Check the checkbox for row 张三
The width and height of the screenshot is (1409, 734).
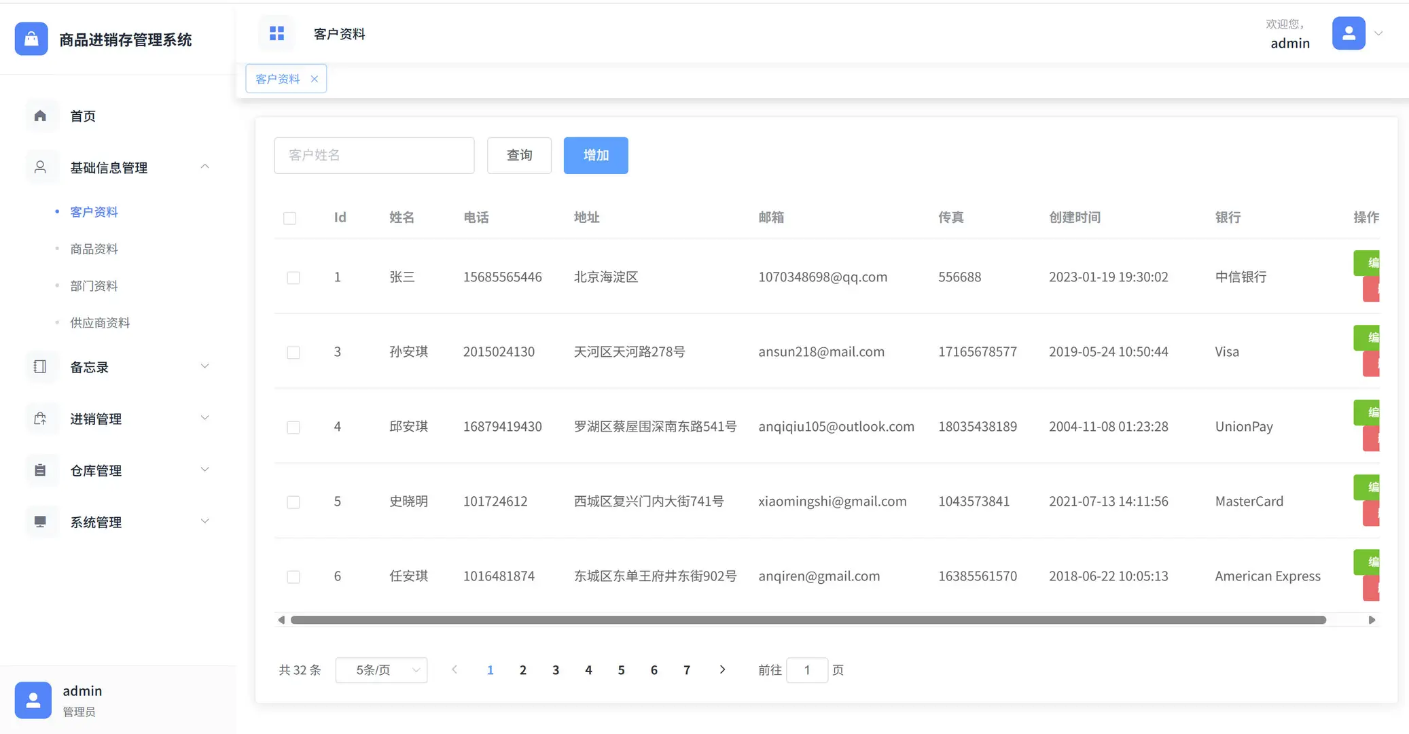[293, 277]
